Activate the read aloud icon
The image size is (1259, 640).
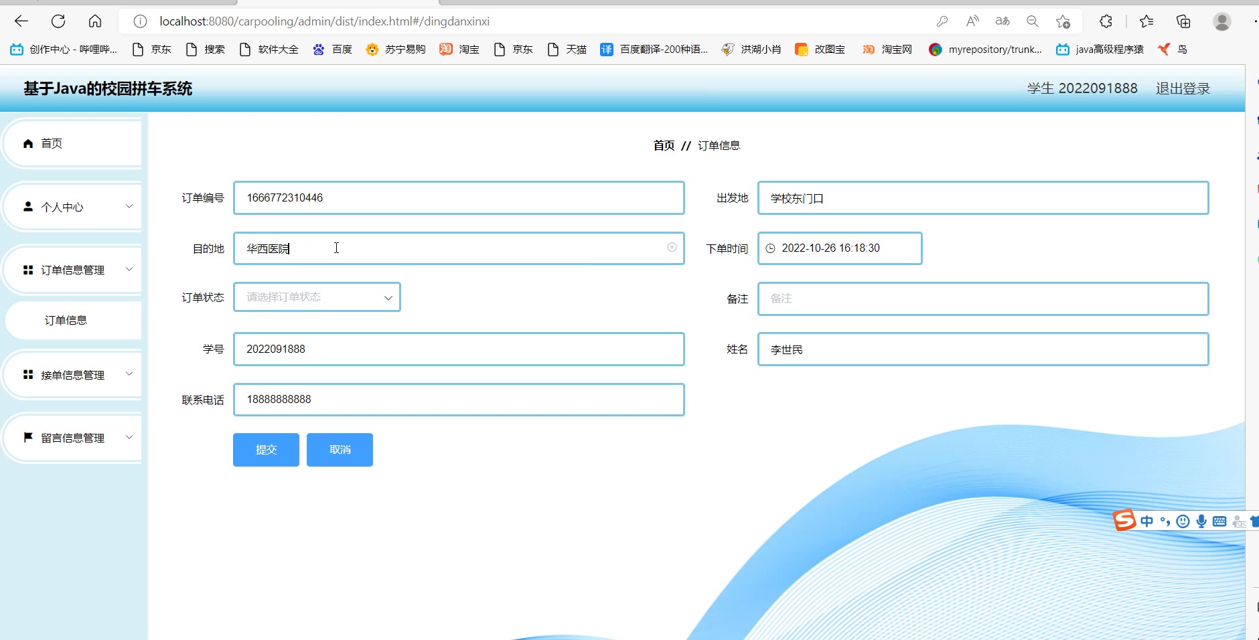[972, 21]
